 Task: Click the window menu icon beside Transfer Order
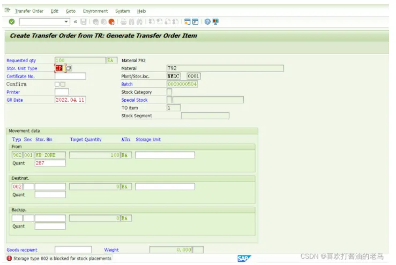8,10
